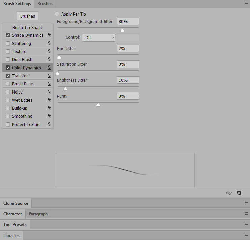Click the lock icon next to Transfer
Viewport: 250px width, 240px height.
(x=49, y=76)
